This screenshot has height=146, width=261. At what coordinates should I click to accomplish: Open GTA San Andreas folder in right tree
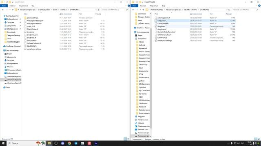[144, 84]
